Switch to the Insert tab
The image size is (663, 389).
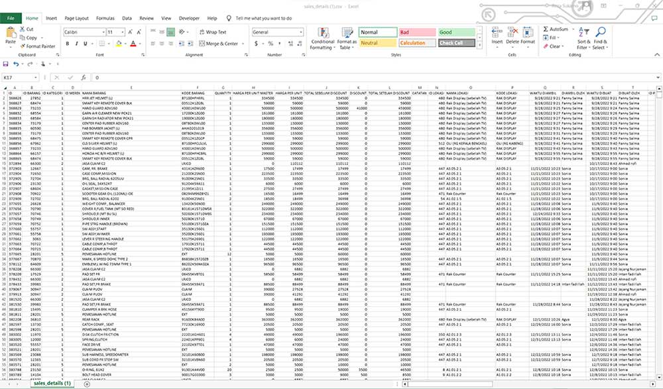click(x=51, y=18)
